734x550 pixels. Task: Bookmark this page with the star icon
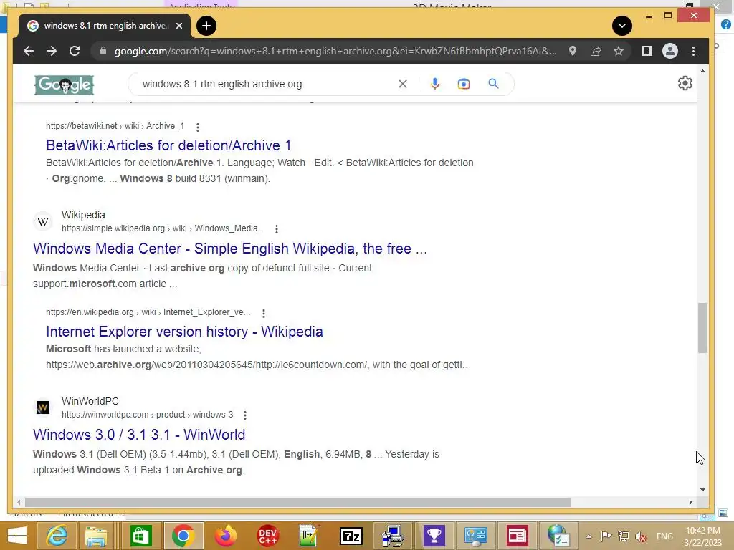coord(619,51)
